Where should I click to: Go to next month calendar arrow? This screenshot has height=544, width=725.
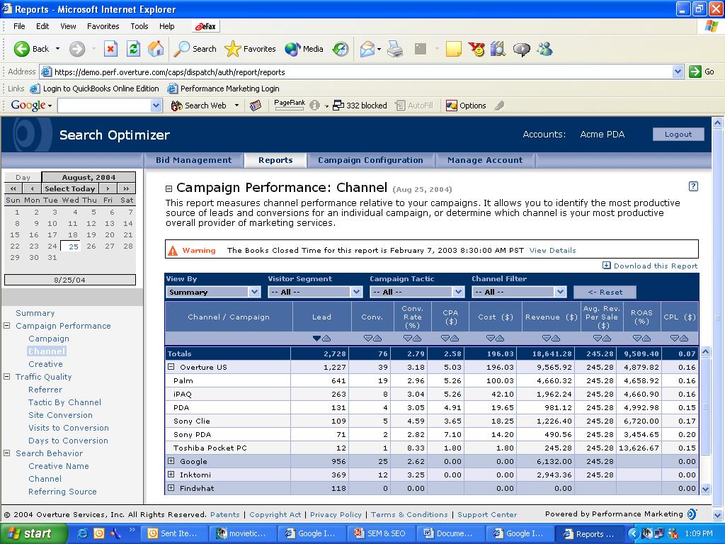click(108, 188)
